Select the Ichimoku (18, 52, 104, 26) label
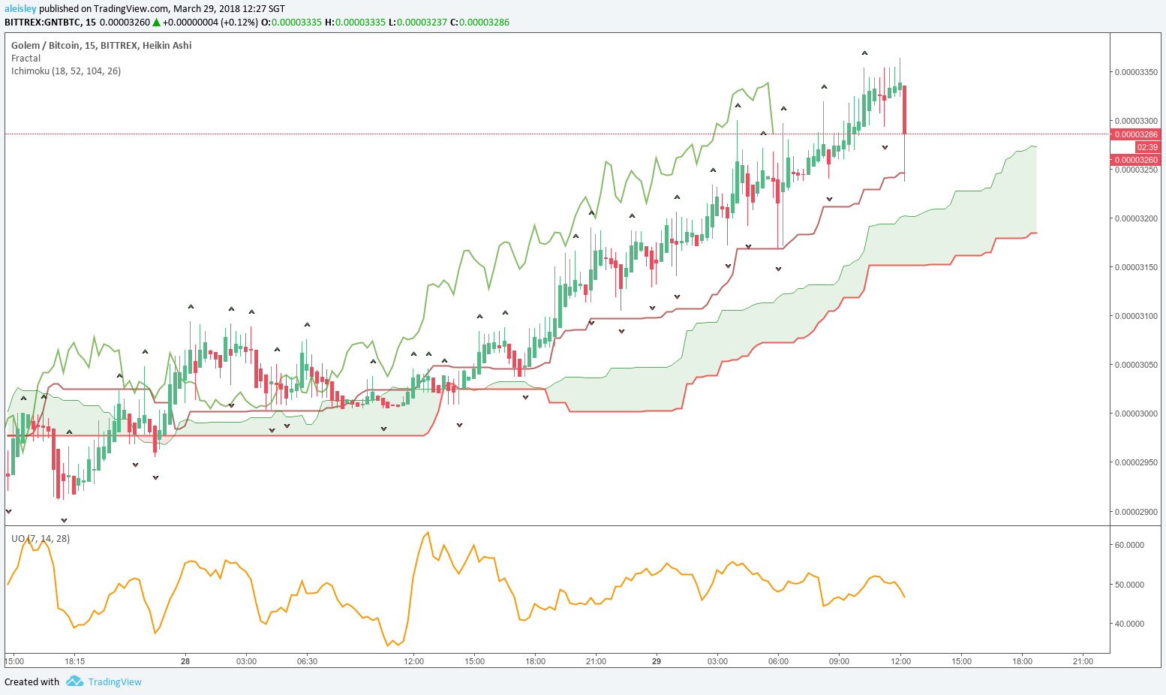 click(x=66, y=71)
